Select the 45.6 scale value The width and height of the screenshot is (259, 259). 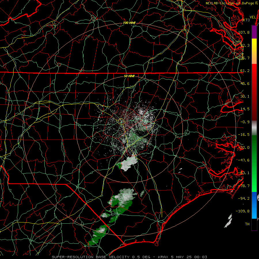click(x=245, y=83)
